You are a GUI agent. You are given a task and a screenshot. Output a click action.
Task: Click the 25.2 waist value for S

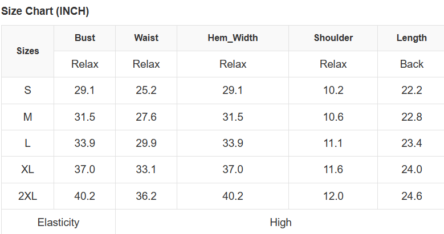[146, 91]
